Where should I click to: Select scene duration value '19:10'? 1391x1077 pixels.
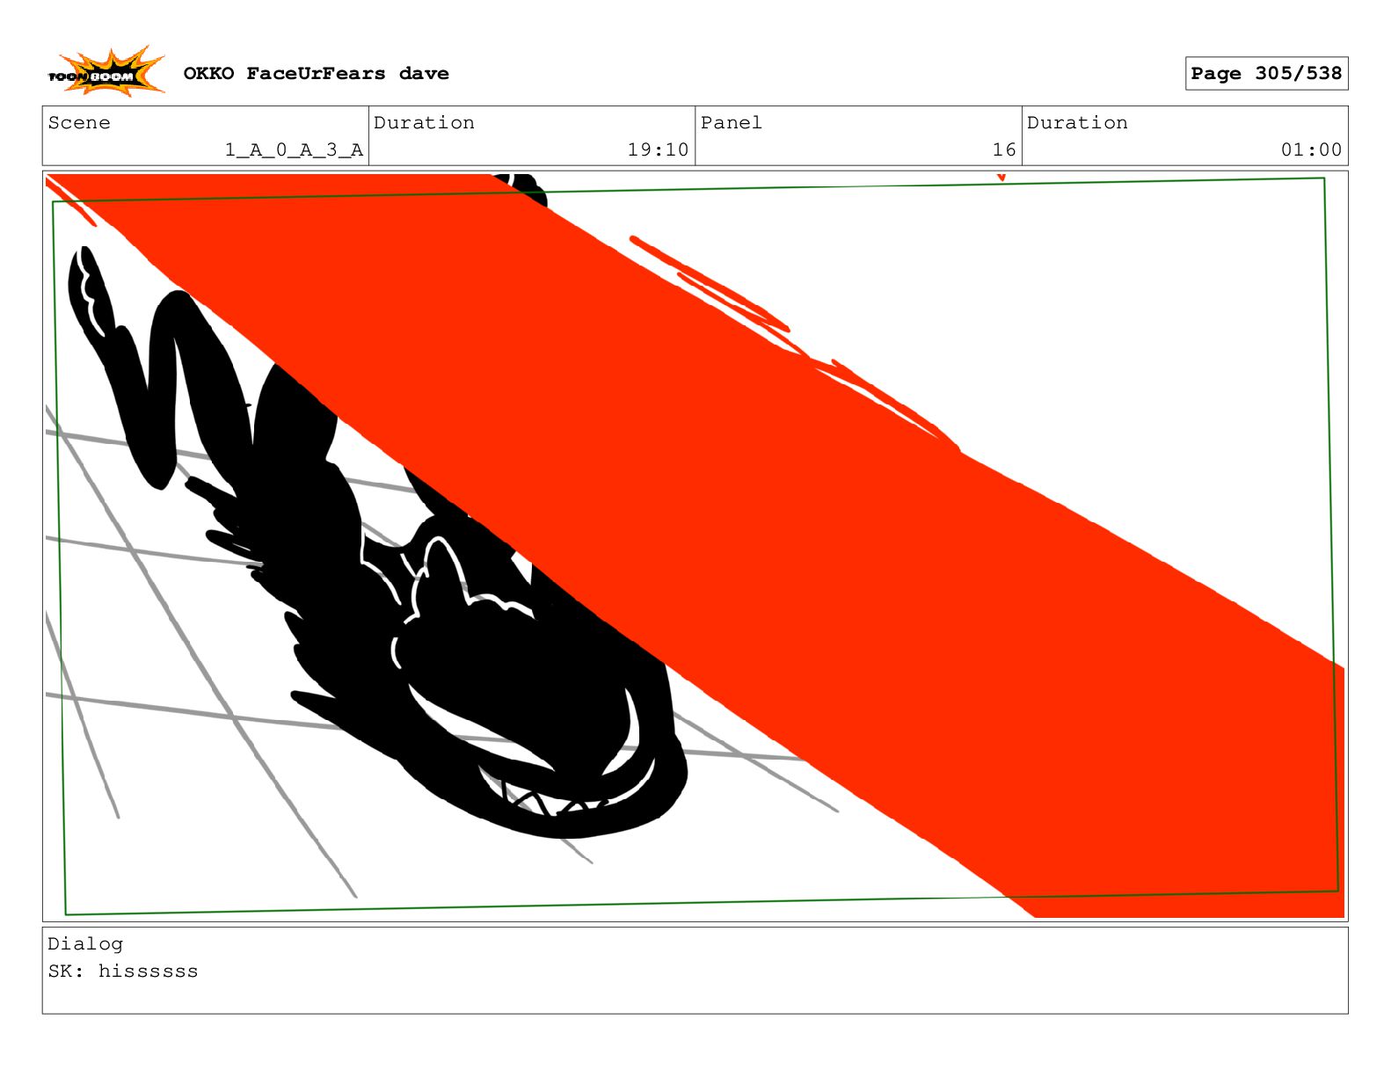pyautogui.click(x=658, y=149)
